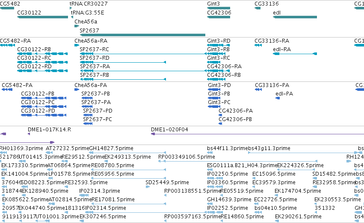Click the Gint3-RD transcript label
This screenshot has height=223, width=364.
[x=219, y=41]
